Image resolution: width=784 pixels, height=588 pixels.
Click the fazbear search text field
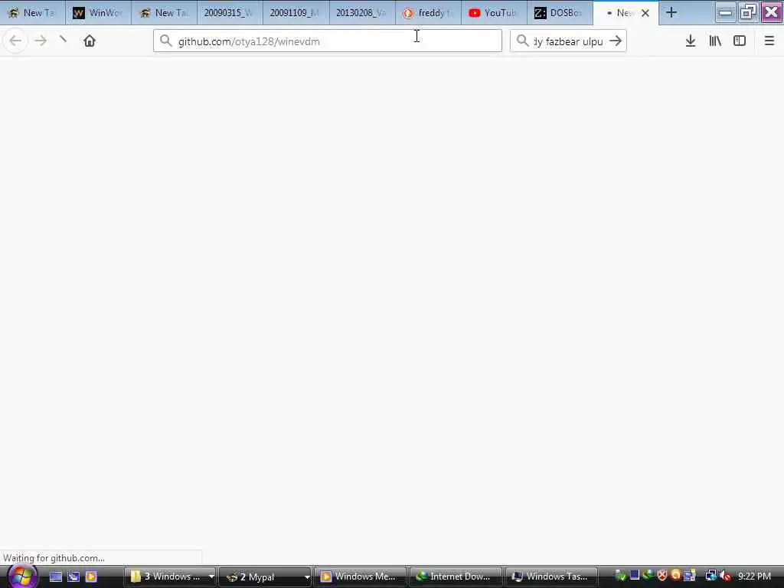click(568, 41)
